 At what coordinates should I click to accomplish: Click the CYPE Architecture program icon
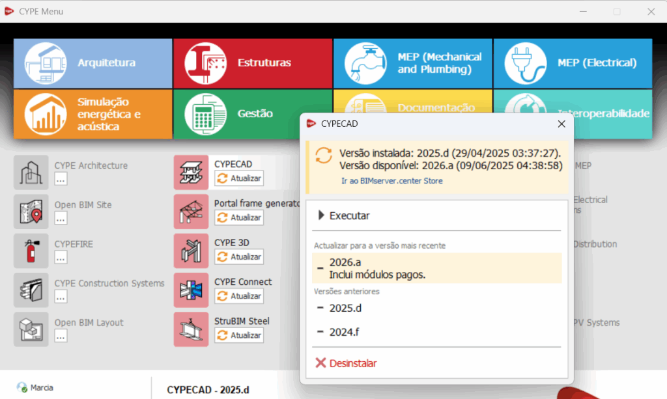point(31,172)
